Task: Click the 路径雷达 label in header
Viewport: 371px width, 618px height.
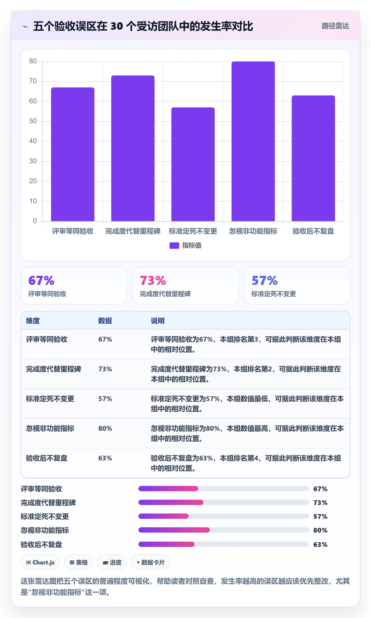Action: 335,26
